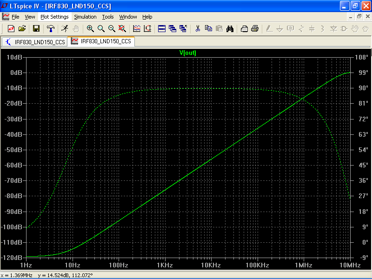Create a new schematic from toolbar

pos(11,29)
